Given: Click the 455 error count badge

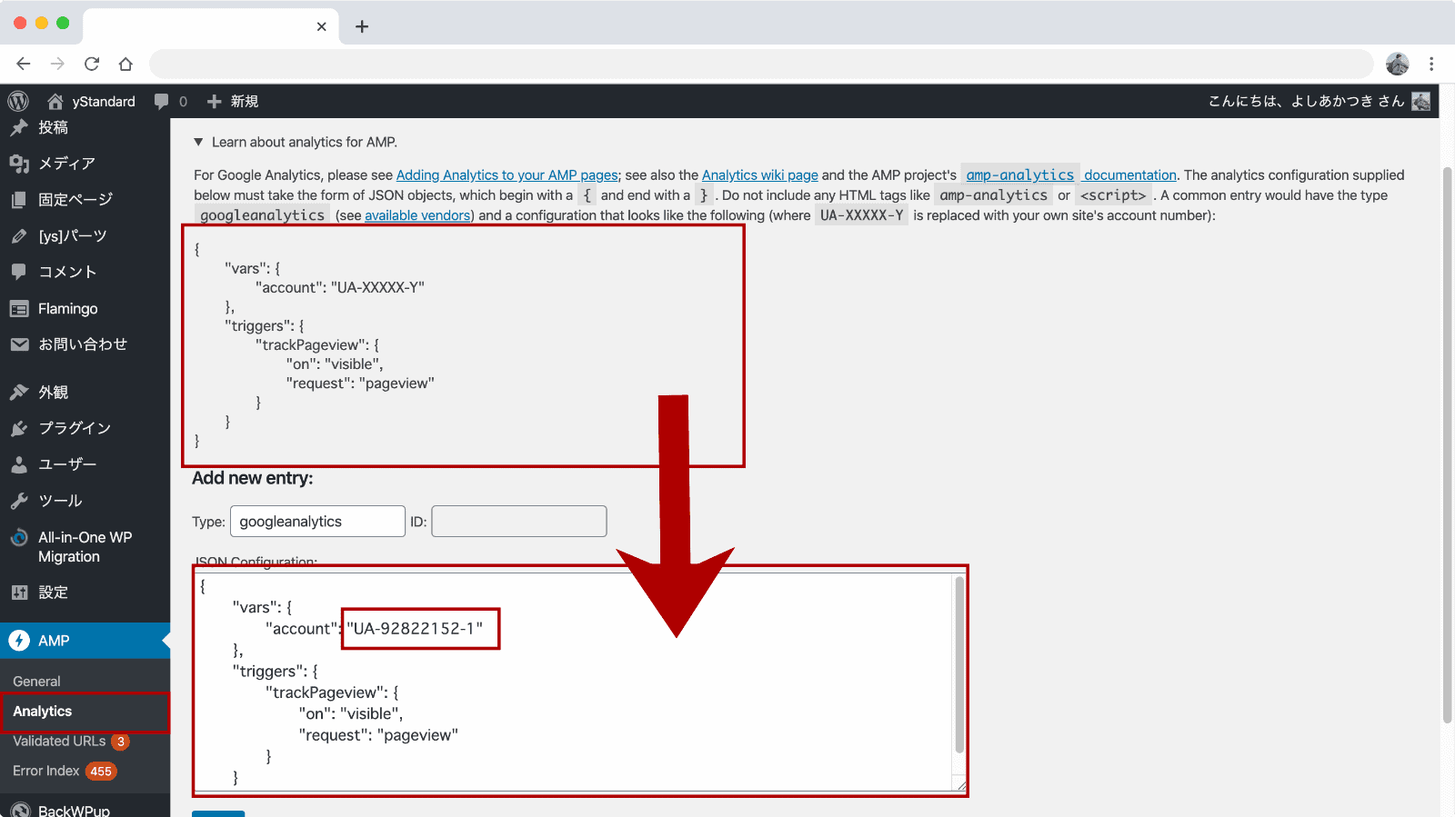Looking at the screenshot, I should click(x=101, y=772).
